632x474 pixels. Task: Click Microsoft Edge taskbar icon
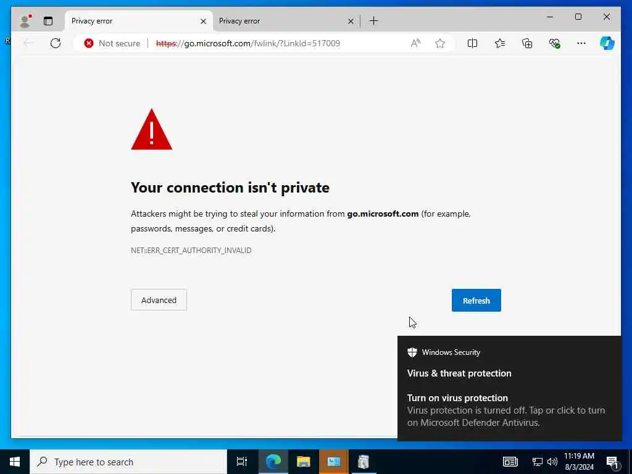[x=273, y=462]
